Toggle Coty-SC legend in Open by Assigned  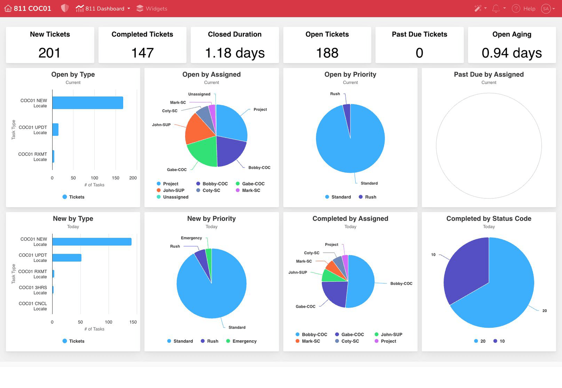[x=208, y=190]
